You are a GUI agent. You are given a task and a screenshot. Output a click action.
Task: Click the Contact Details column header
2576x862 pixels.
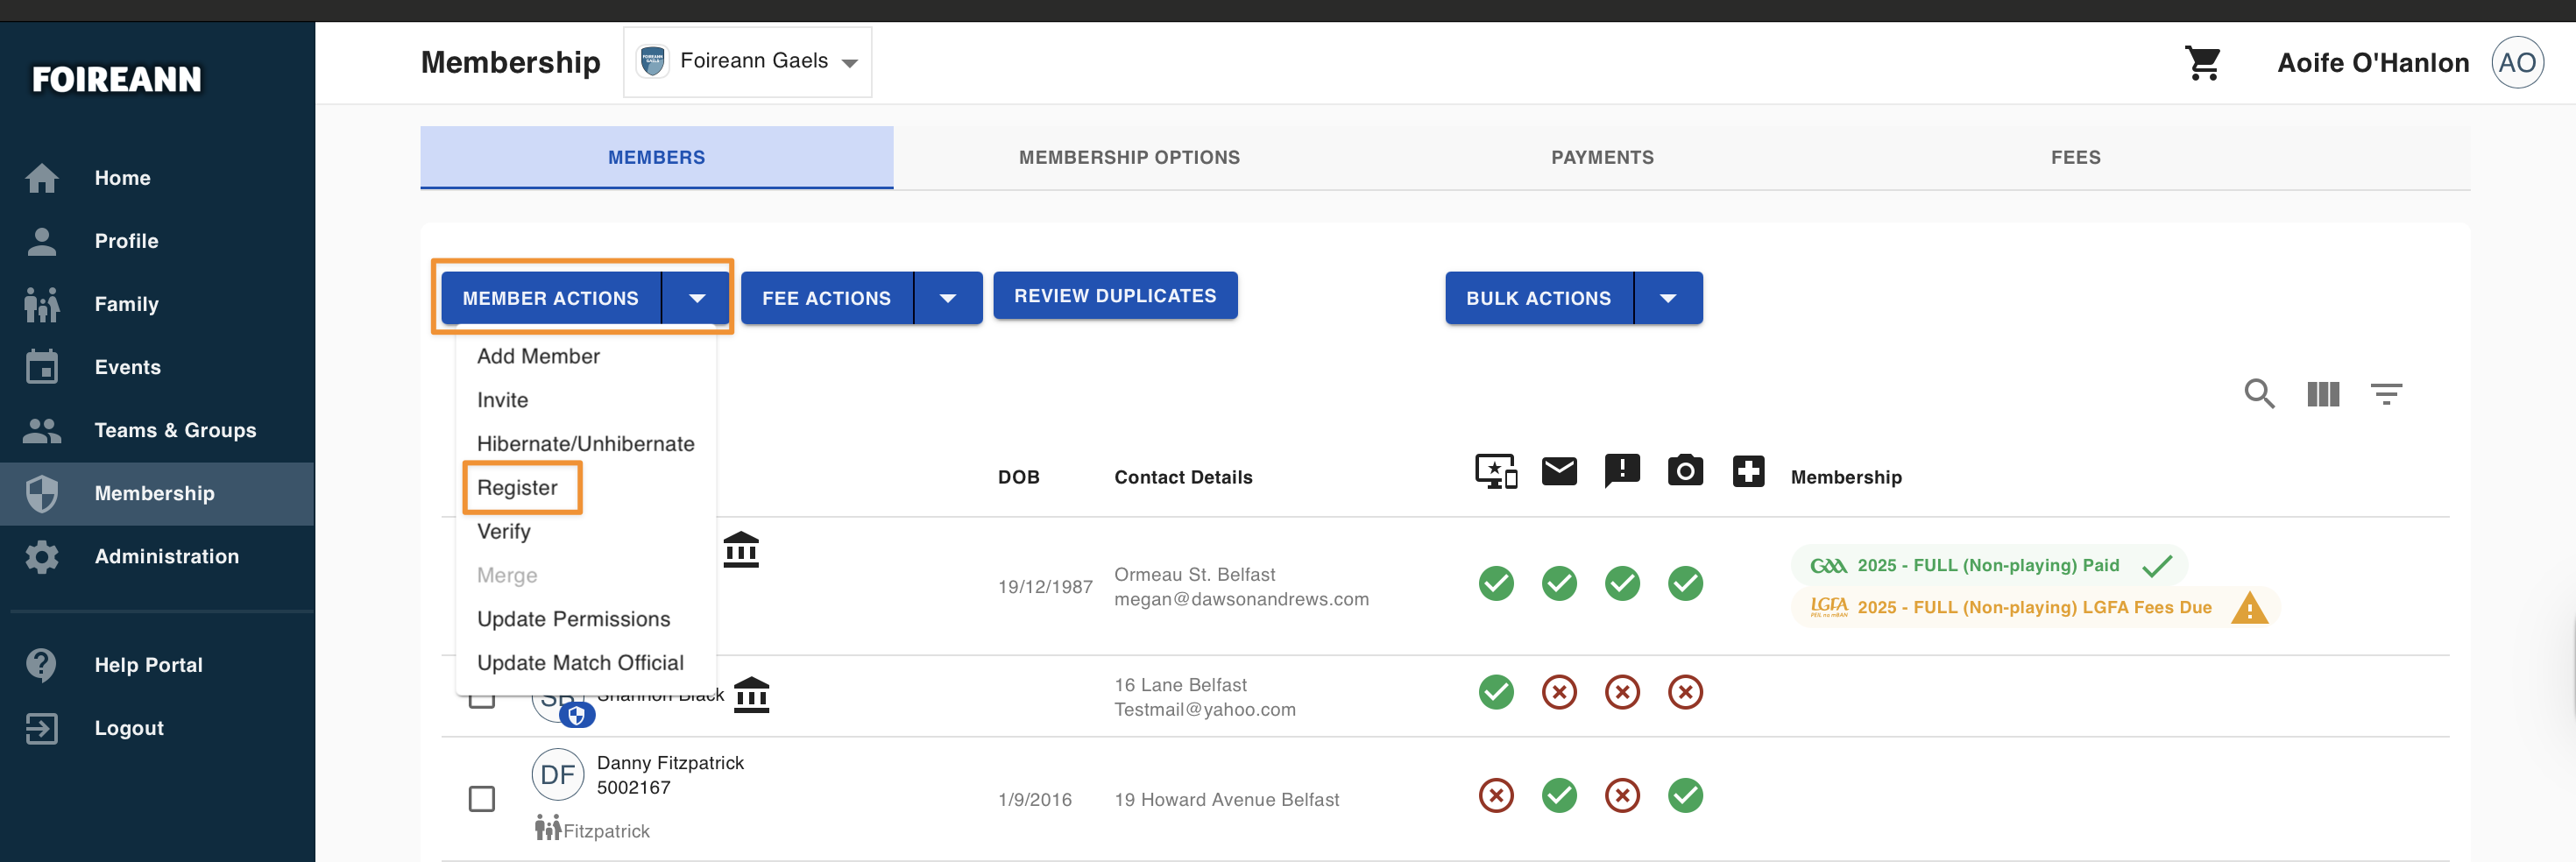tap(1183, 477)
